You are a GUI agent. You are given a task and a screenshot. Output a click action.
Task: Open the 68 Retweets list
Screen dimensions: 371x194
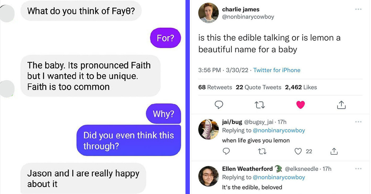point(215,87)
